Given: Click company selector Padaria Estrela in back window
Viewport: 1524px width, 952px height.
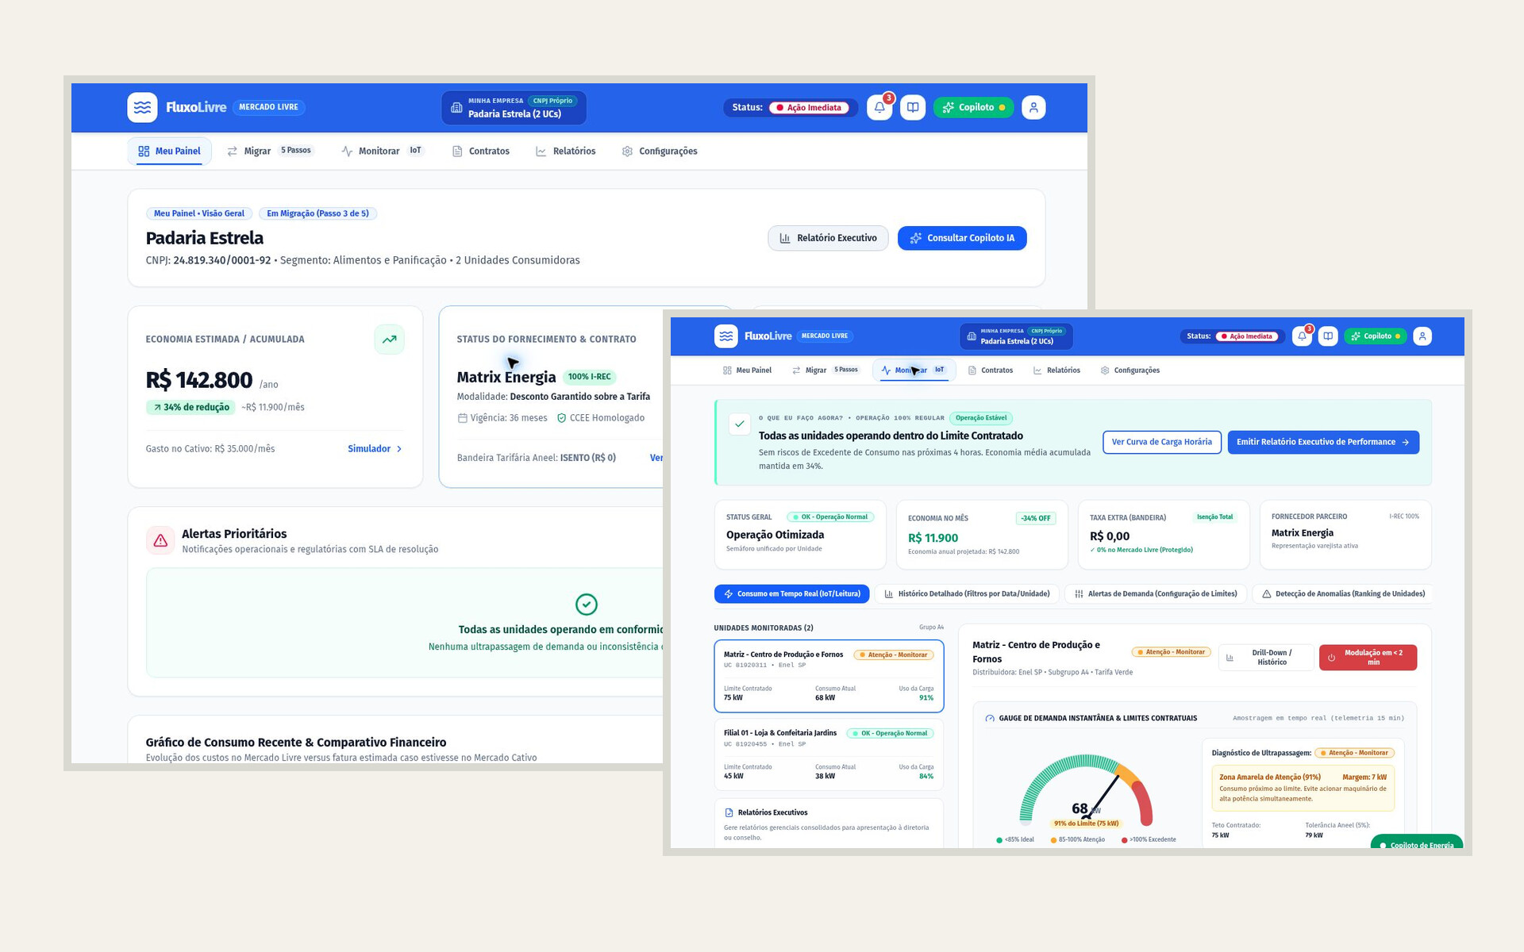Looking at the screenshot, I should pos(514,107).
